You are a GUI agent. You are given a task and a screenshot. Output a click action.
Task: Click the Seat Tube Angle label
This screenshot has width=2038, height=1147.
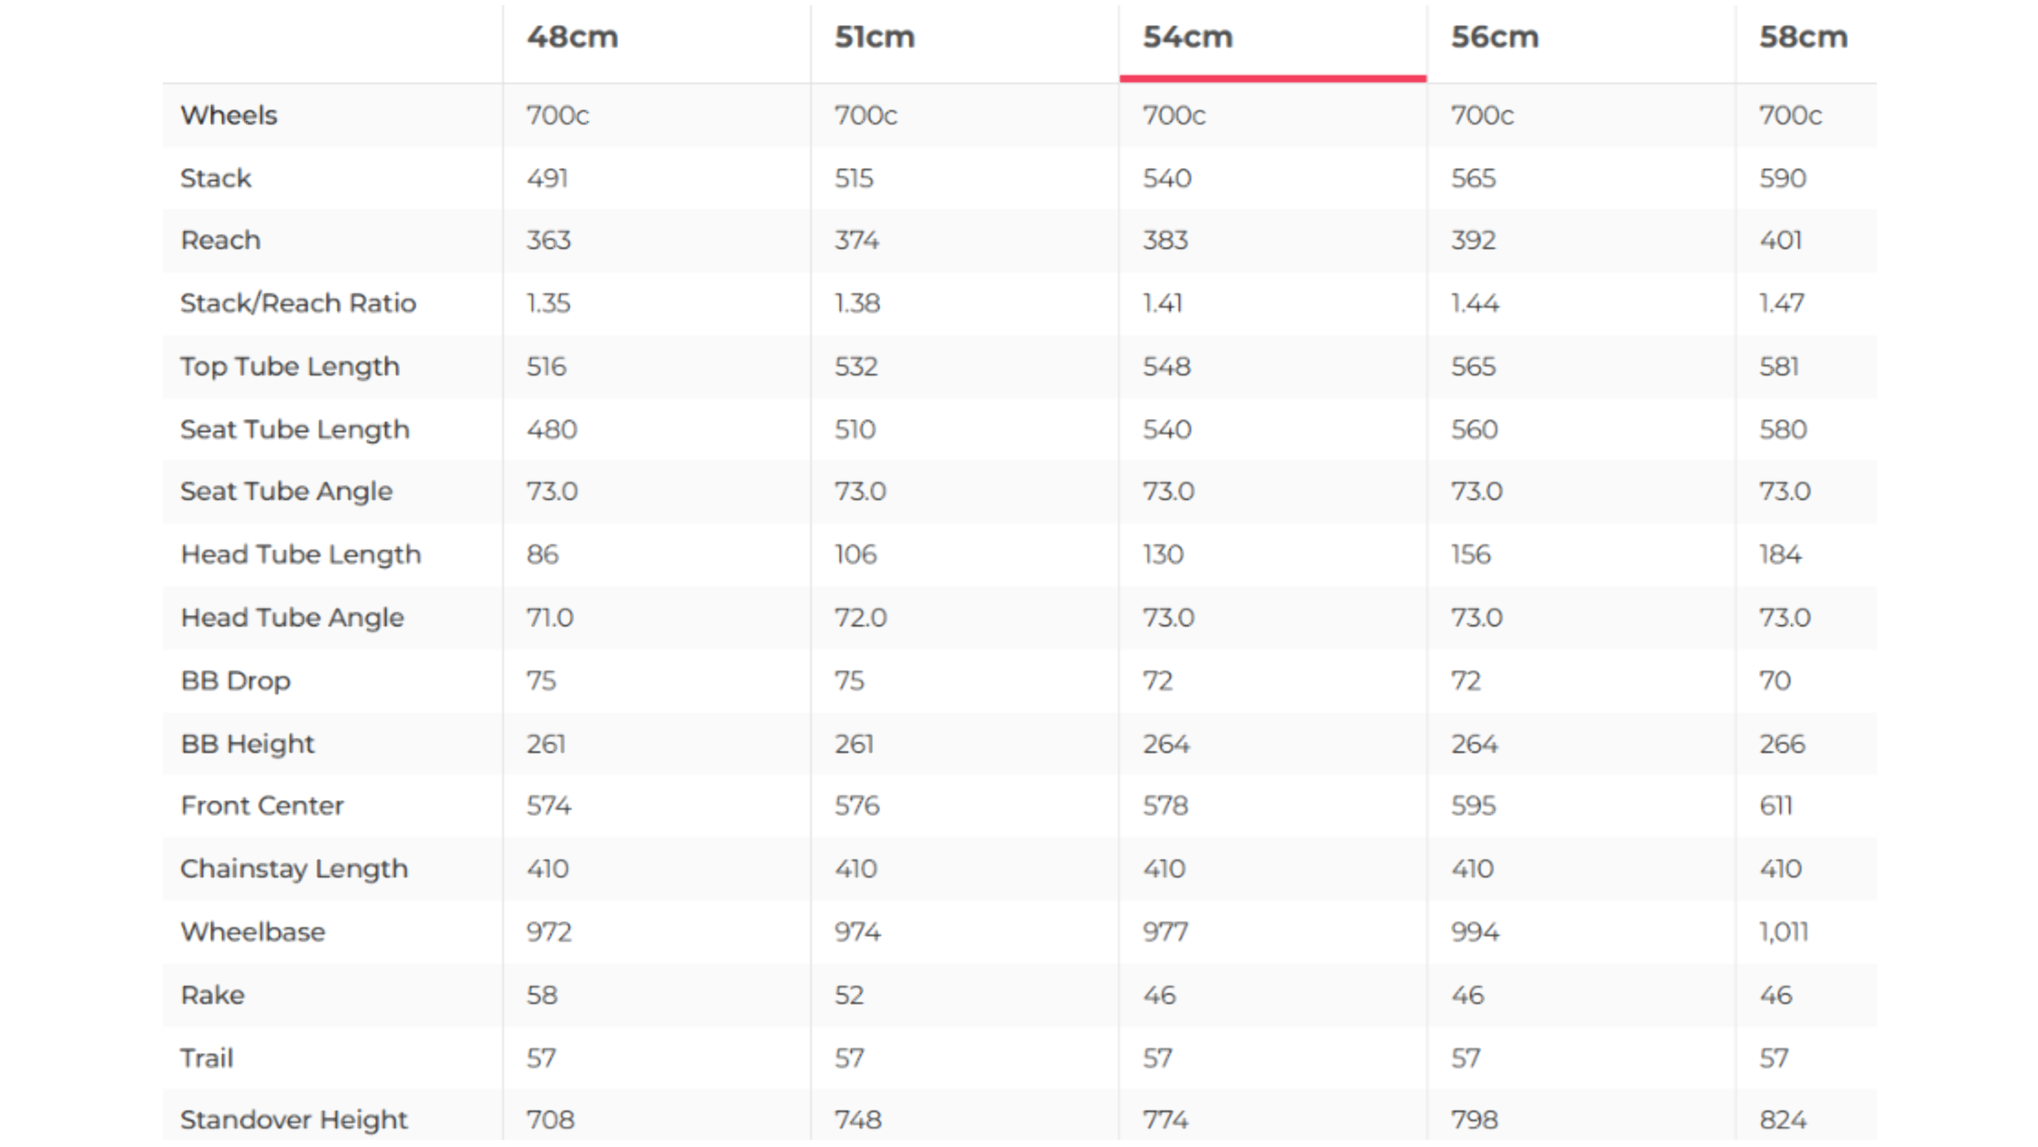coord(286,491)
